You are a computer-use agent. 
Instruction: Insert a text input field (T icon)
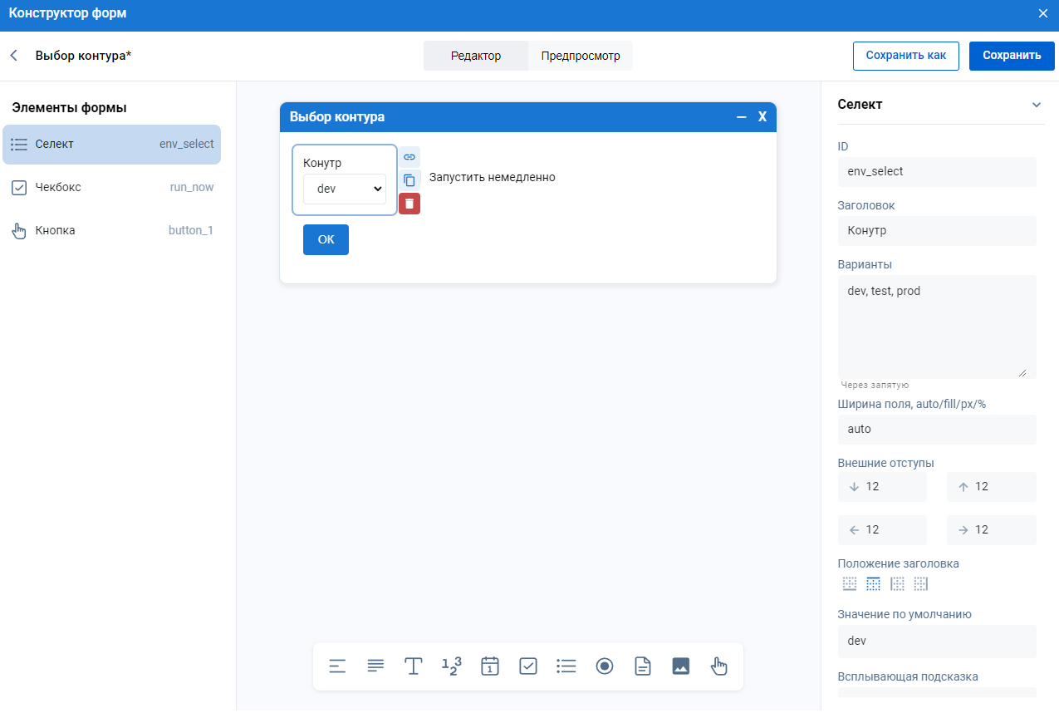414,666
